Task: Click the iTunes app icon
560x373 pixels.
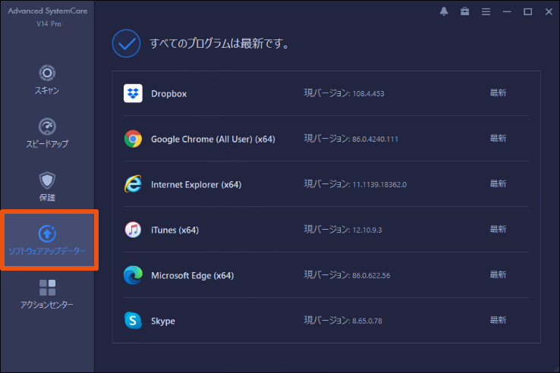Action: (133, 230)
